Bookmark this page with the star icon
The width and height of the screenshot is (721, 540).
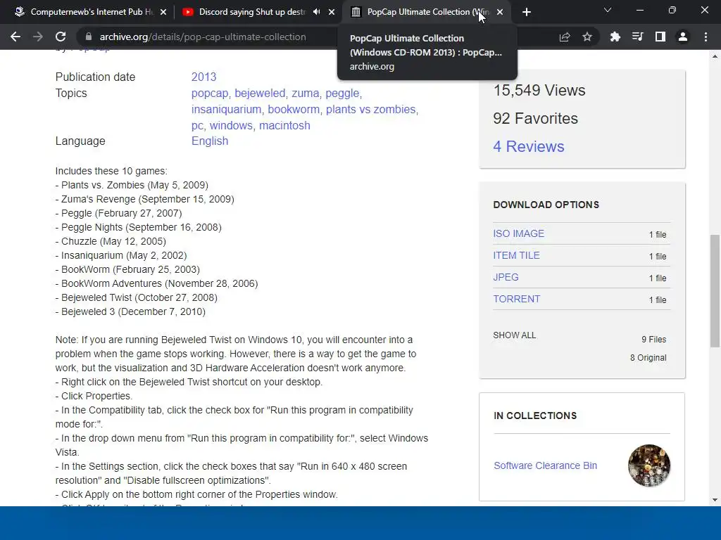click(x=587, y=37)
